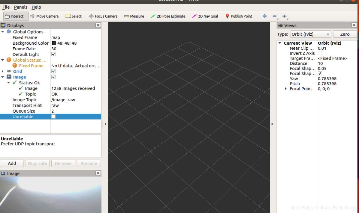Collapse the Status: Ok node
Screen dimensions: 359x213
(x=8, y=82)
